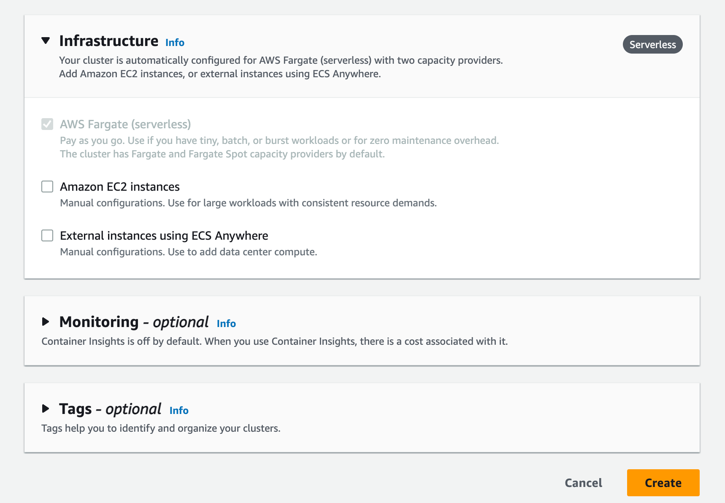This screenshot has height=503, width=725.
Task: Expand the Monitoring section triangle
Action: 46,322
